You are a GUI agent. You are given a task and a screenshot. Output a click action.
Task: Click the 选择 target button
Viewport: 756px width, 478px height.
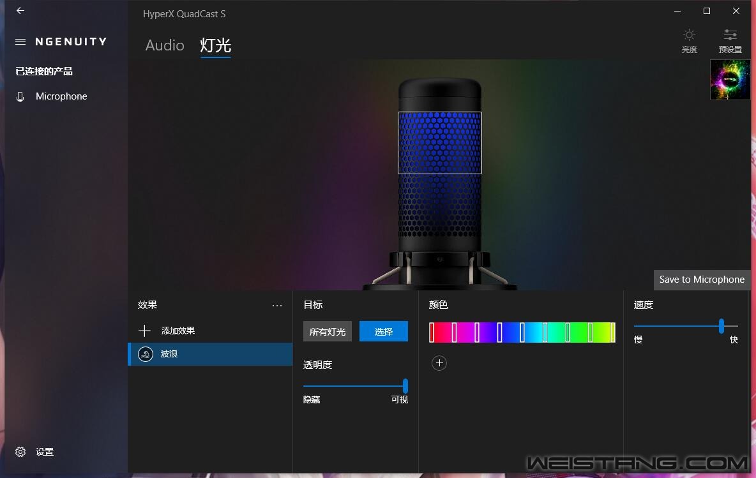pos(383,331)
